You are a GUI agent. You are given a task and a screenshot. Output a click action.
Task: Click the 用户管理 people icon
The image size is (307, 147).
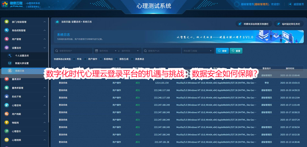7,39
